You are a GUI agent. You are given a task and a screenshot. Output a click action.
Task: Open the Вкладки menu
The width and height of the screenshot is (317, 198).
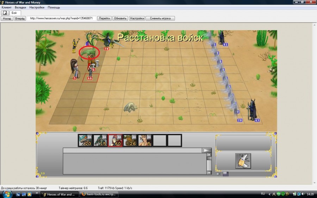click(x=20, y=7)
